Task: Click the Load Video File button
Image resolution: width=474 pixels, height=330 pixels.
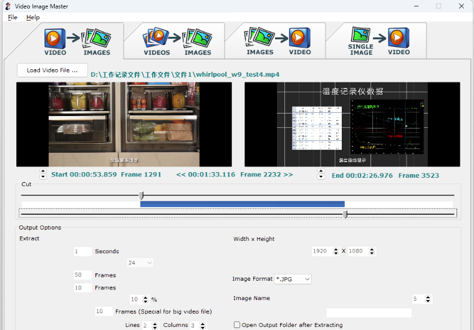Action: click(52, 70)
